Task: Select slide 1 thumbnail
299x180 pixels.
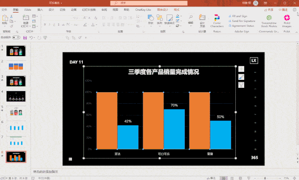Action: 16,51
